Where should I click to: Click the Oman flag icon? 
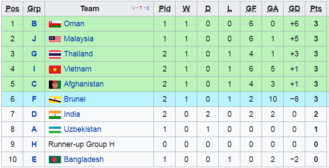point(55,24)
